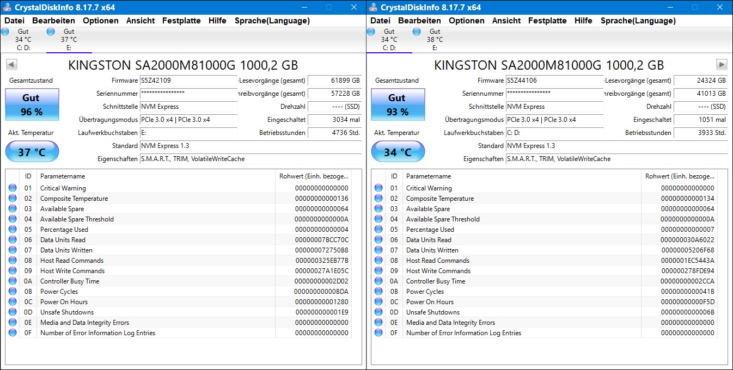Click raw value 00000000000BDA for Power Cycles

321,292
